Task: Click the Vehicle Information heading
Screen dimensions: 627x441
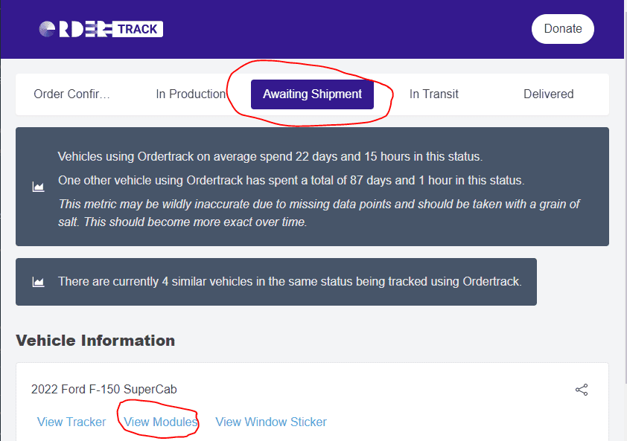Action: coord(95,341)
